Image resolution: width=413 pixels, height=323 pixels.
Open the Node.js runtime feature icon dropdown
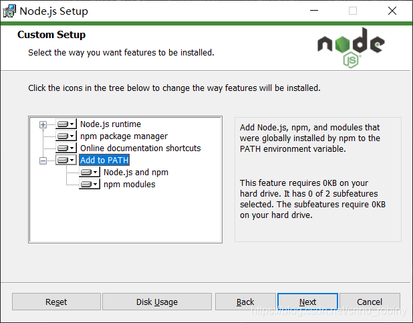[66, 124]
